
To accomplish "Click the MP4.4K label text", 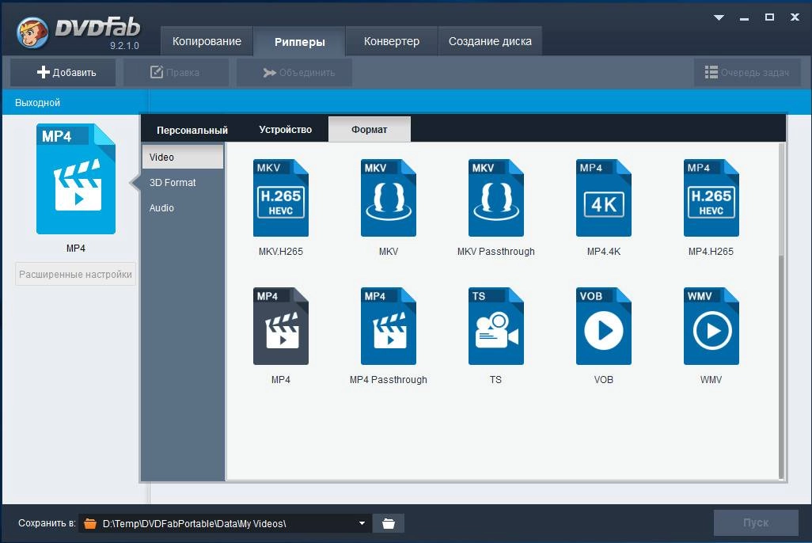I will 604,251.
